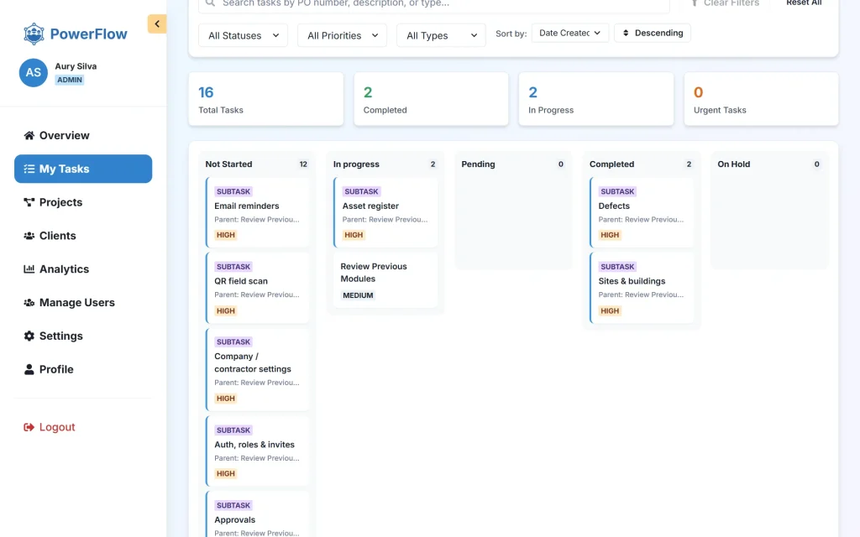Click the Completed column header
Viewport: 860px width, 537px height.
[x=611, y=164]
